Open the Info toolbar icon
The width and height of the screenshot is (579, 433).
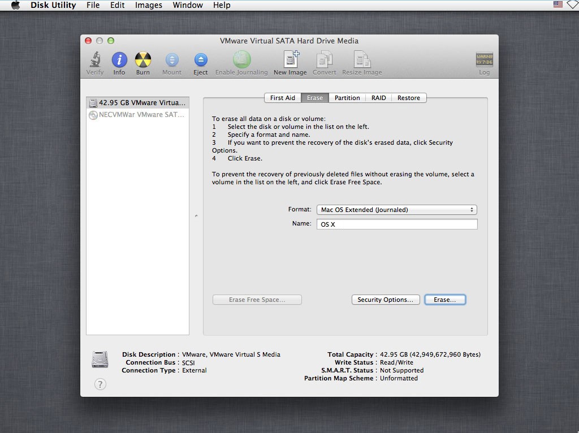coord(119,59)
